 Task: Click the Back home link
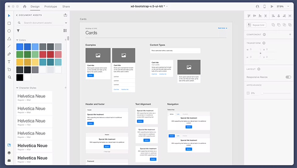(x=222, y=28)
